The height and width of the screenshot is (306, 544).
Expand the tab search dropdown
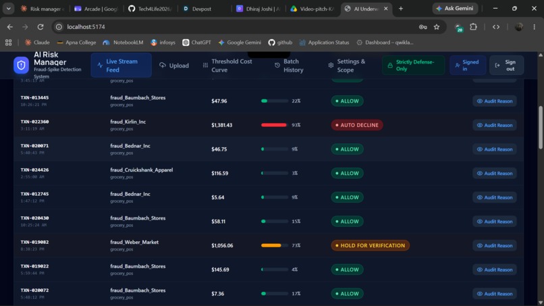pos(8,8)
